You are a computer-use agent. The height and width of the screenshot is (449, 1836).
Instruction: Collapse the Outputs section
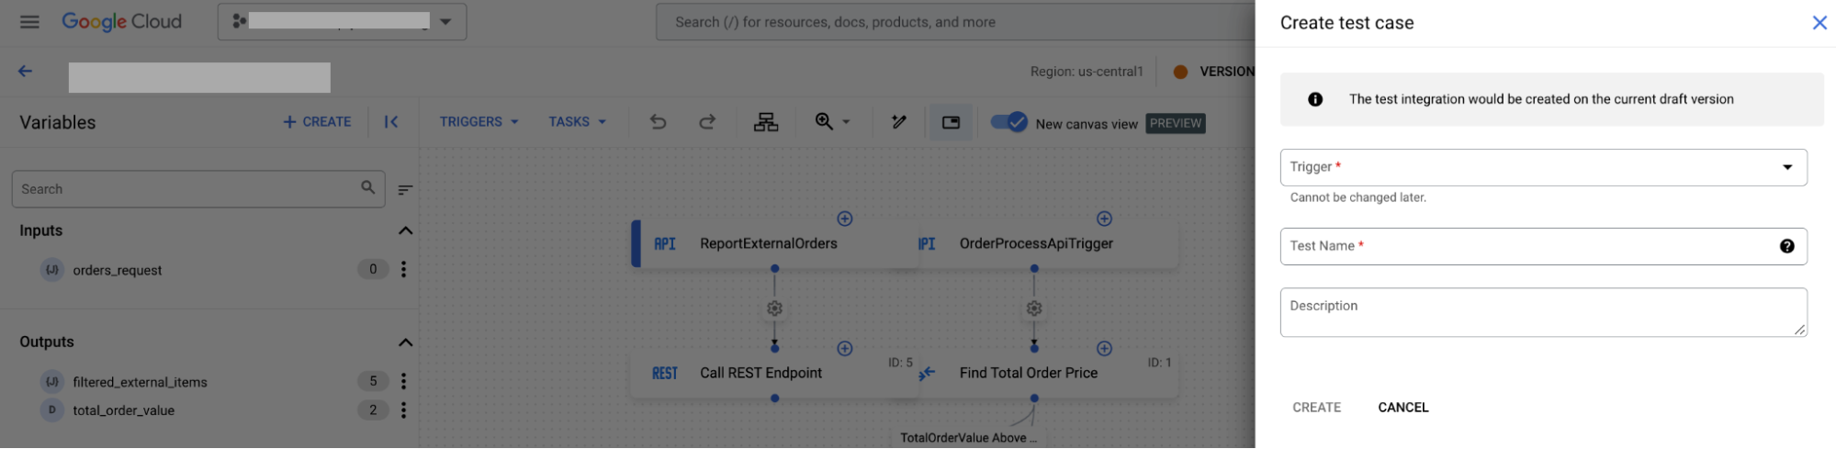(405, 342)
